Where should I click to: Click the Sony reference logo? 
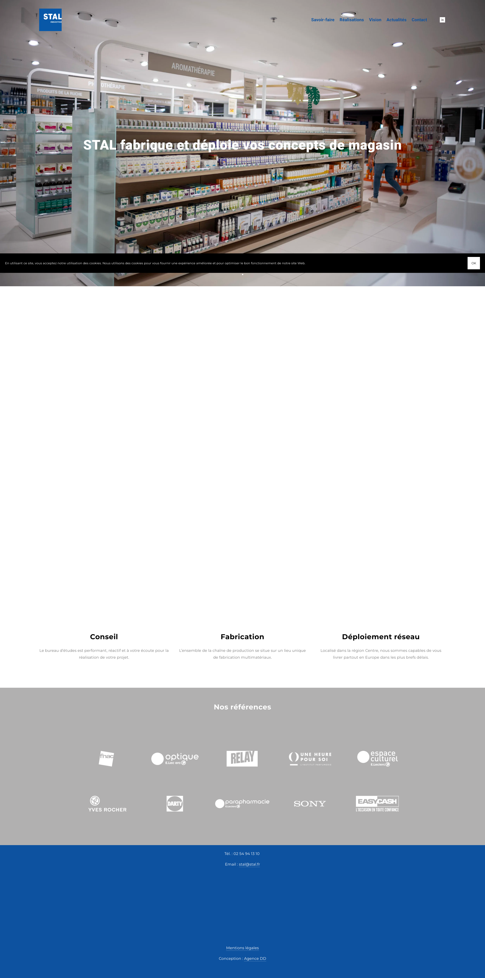[x=310, y=804]
